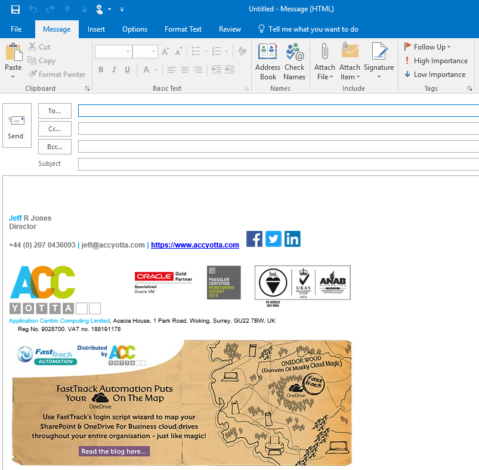Open the Tags dialog launcher
The width and height of the screenshot is (479, 470).
(469, 88)
